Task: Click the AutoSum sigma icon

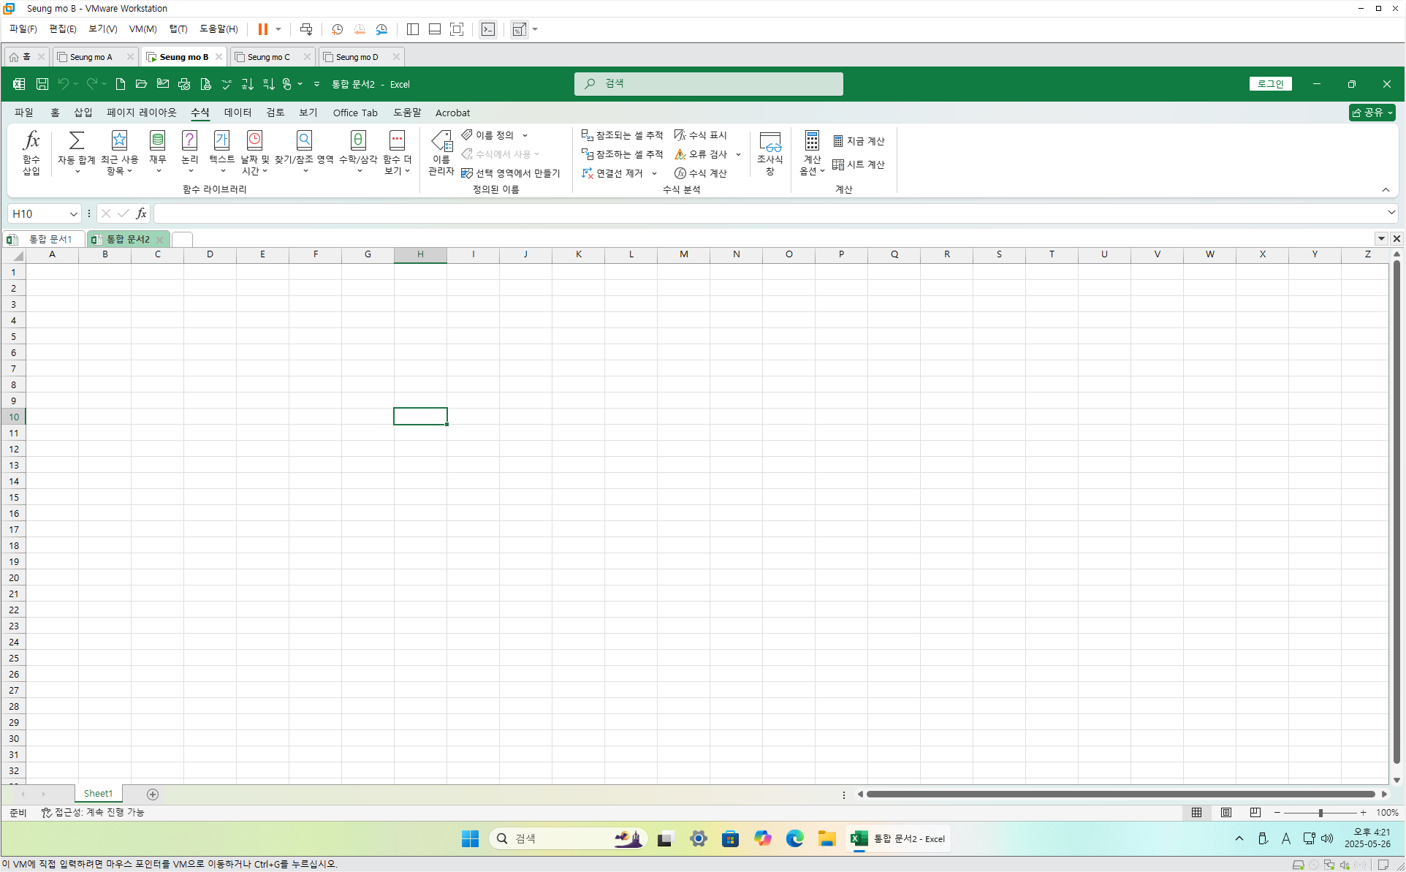Action: [76, 140]
